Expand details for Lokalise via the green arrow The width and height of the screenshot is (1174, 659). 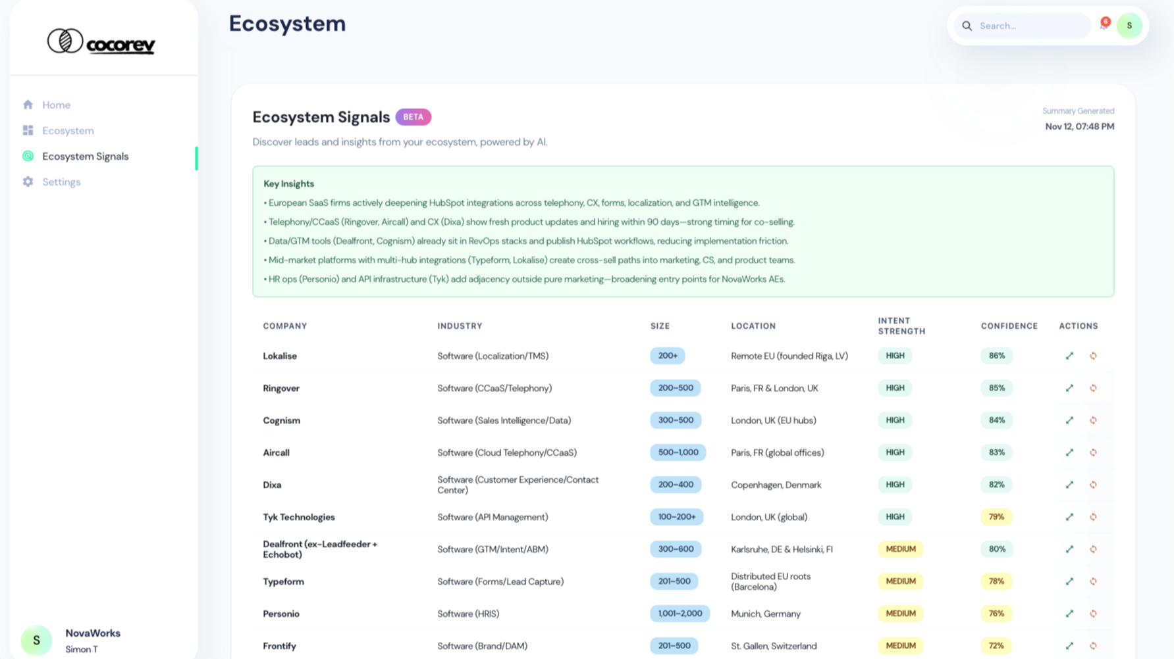[x=1069, y=356]
